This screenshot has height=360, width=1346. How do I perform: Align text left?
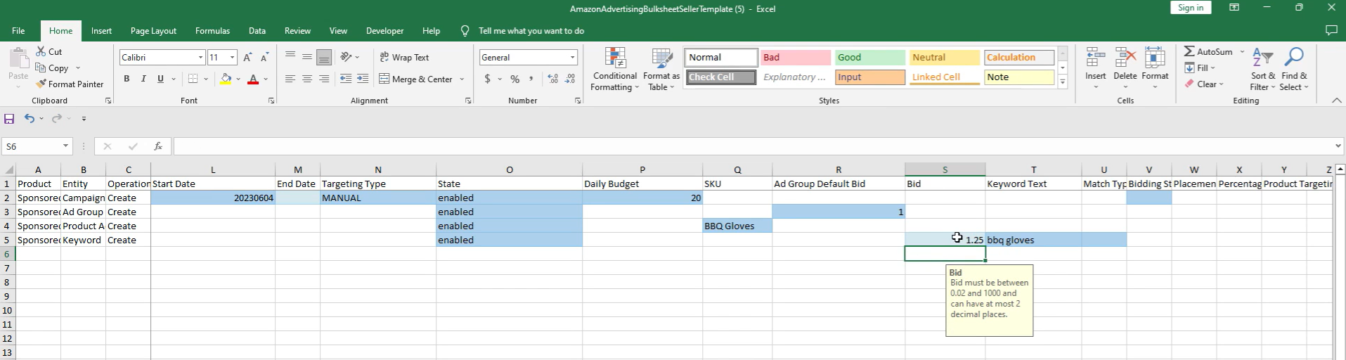point(290,79)
